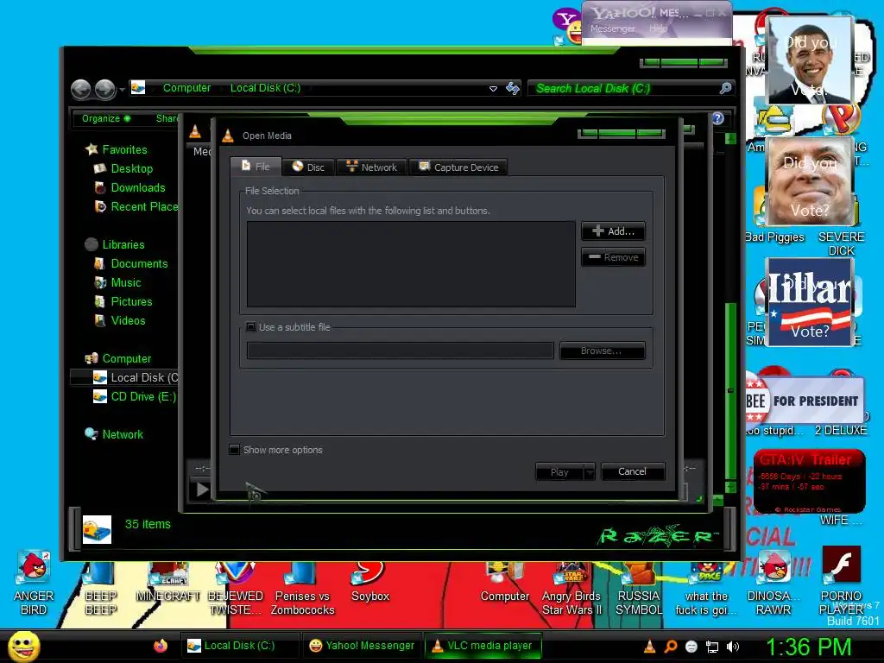Open the RUSSIA SYMBOL desktop icon
884x663 pixels.
click(639, 589)
